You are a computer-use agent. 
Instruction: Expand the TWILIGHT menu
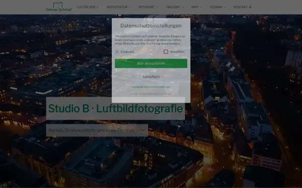[x=175, y=7]
